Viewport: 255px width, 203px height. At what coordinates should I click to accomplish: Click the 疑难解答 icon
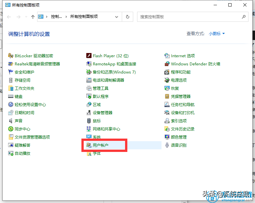click(x=11, y=145)
